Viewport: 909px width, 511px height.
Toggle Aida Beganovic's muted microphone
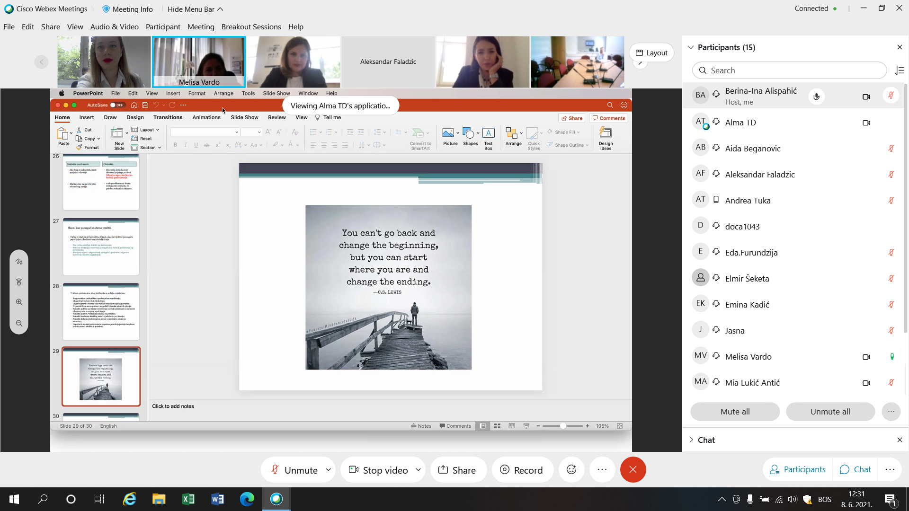click(x=891, y=149)
